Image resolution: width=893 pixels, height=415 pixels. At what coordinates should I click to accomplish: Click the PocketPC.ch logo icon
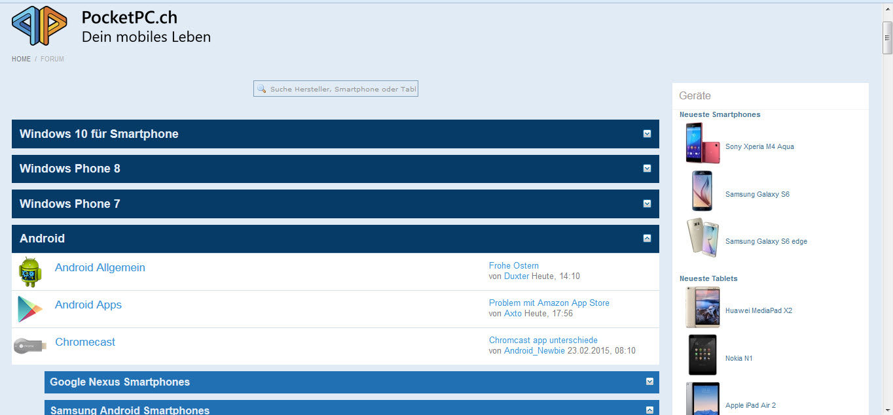coord(39,25)
